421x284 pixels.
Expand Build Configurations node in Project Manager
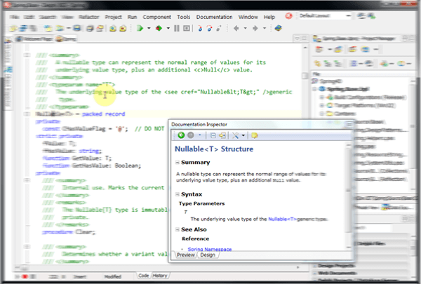coord(321,97)
